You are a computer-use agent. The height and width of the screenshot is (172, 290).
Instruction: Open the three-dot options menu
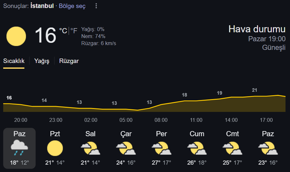point(96,6)
